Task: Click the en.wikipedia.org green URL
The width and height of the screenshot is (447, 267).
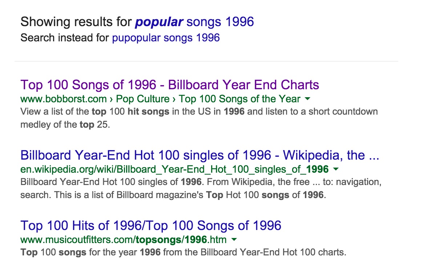Action: (174, 169)
